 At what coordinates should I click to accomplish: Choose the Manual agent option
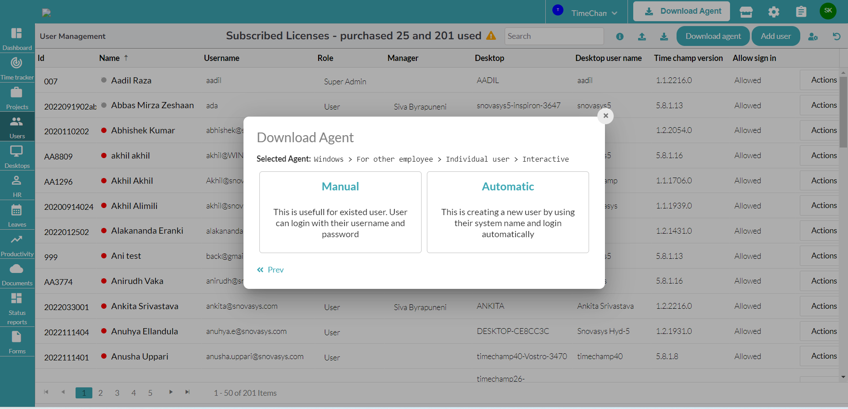pos(340,212)
